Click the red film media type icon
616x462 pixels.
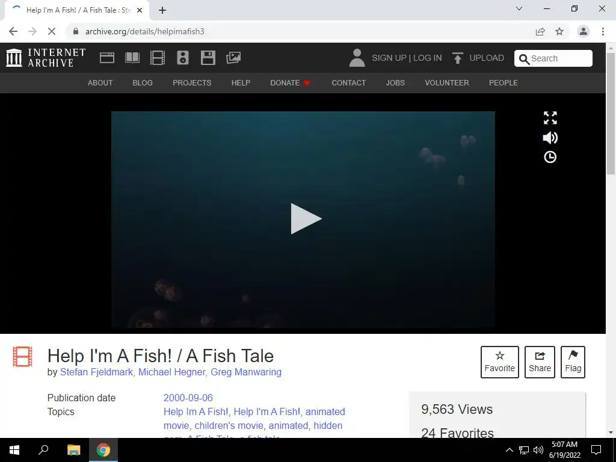tap(22, 356)
